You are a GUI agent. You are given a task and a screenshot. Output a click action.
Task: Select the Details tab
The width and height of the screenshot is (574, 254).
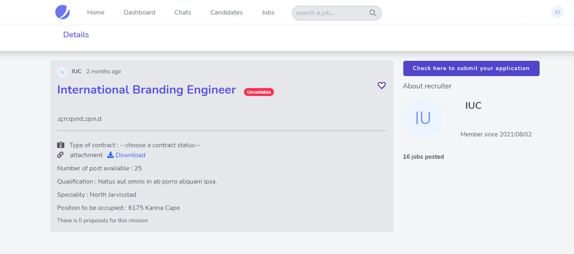point(76,35)
